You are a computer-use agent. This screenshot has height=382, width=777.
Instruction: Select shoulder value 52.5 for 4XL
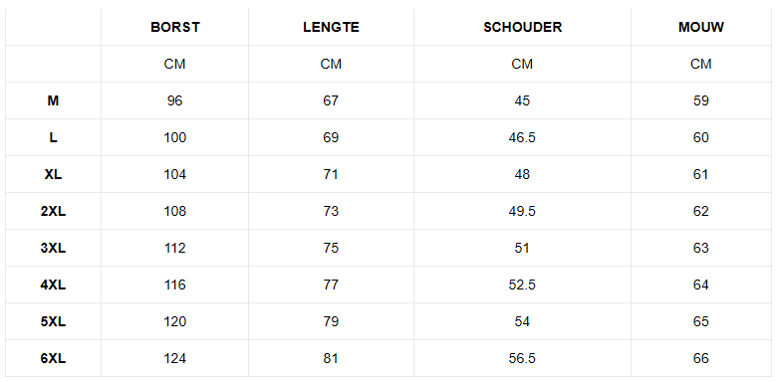[x=522, y=286]
